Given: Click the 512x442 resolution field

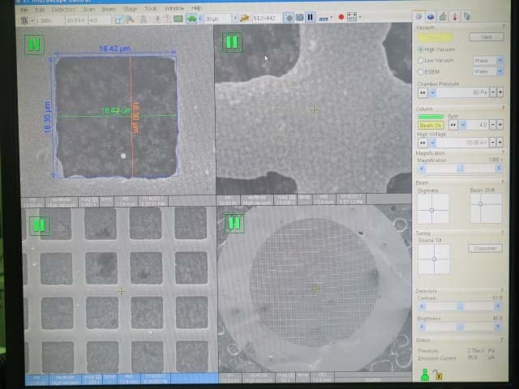Looking at the screenshot, I should click(267, 18).
